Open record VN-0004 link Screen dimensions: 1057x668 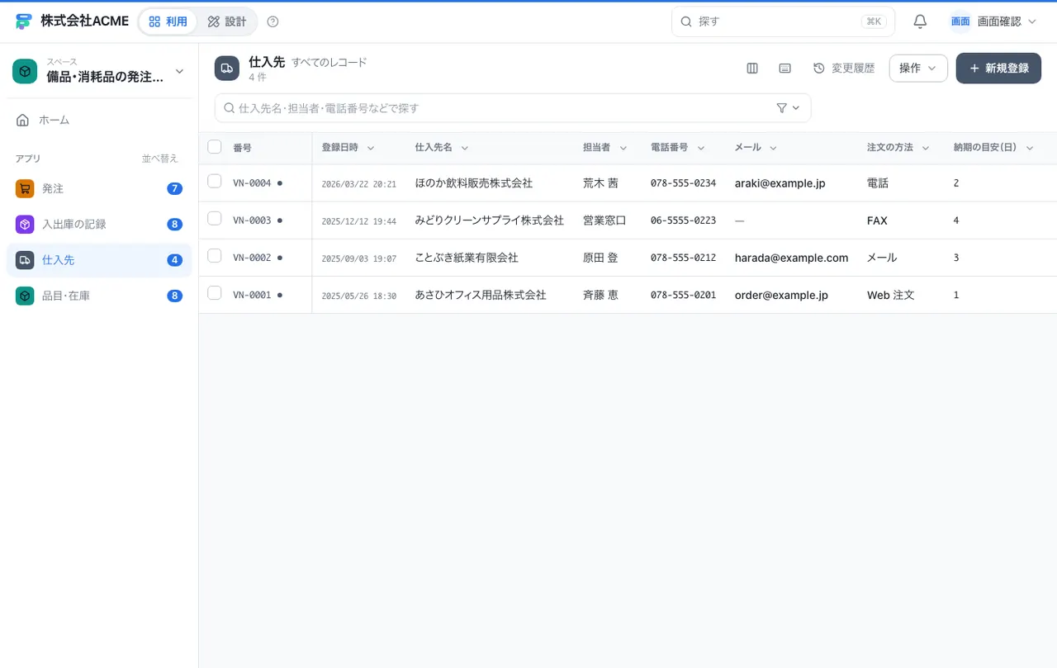click(x=252, y=183)
